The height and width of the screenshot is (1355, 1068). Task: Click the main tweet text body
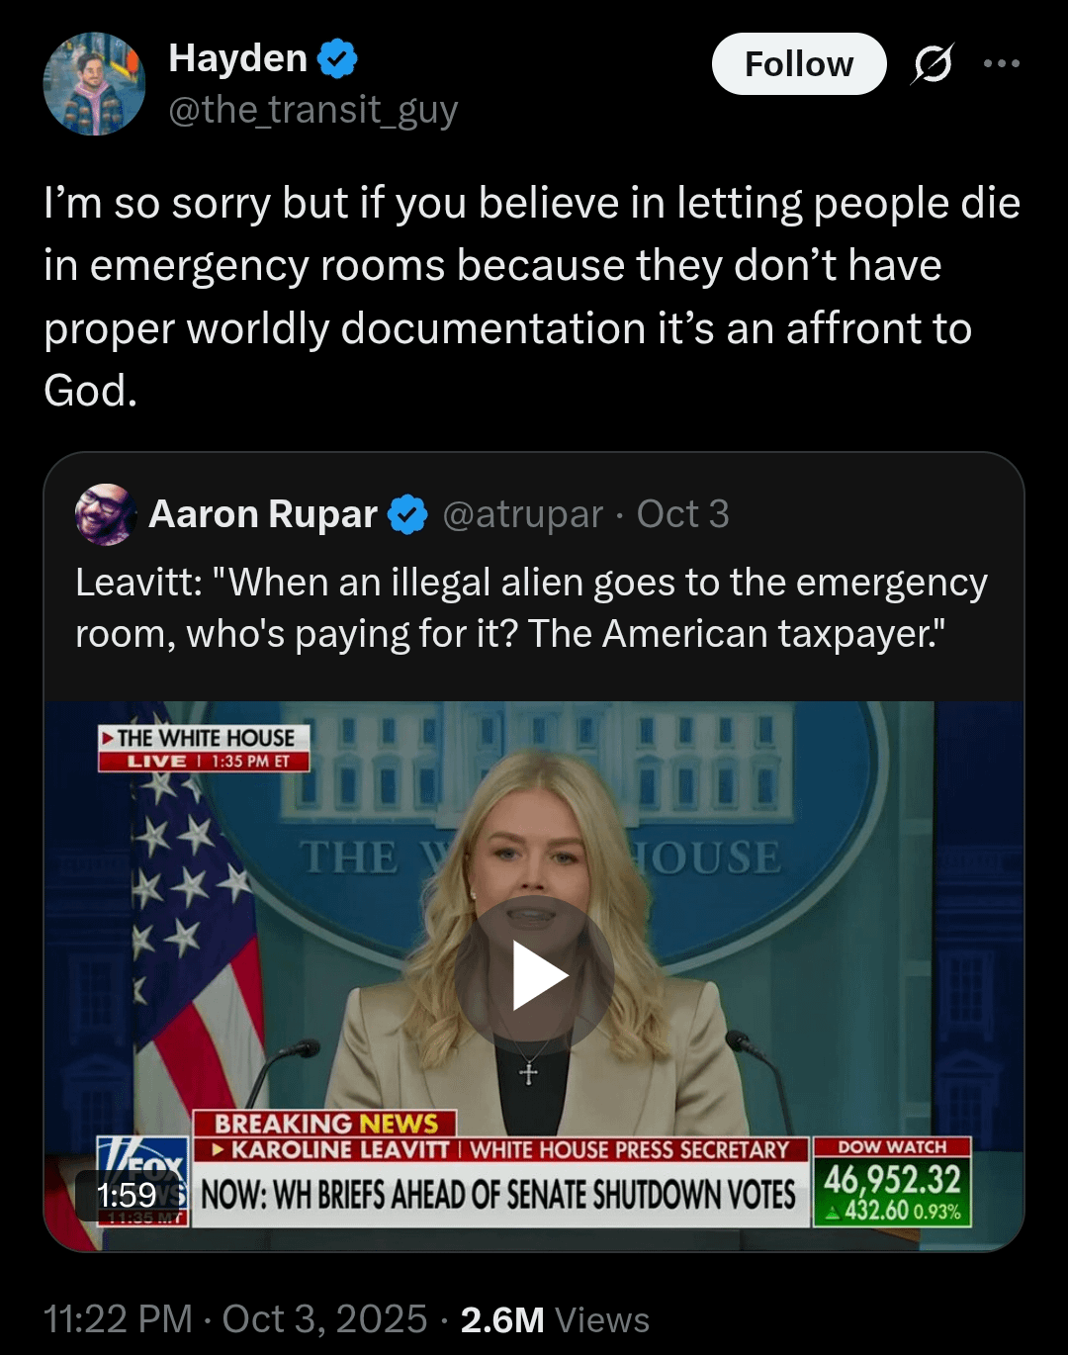point(532,297)
